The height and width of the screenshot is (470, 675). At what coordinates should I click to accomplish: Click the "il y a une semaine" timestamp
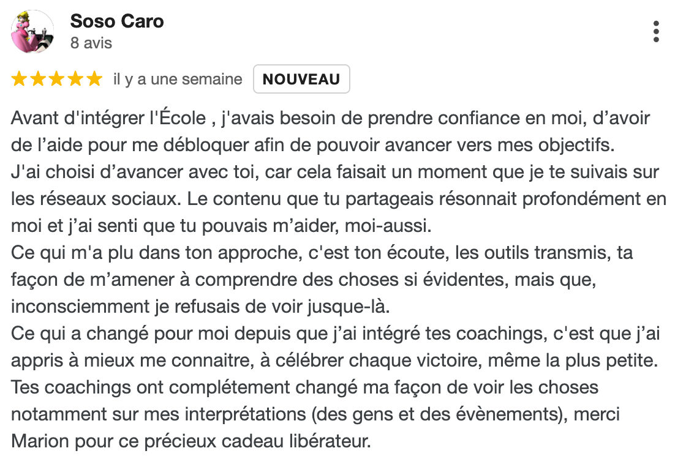pos(178,79)
